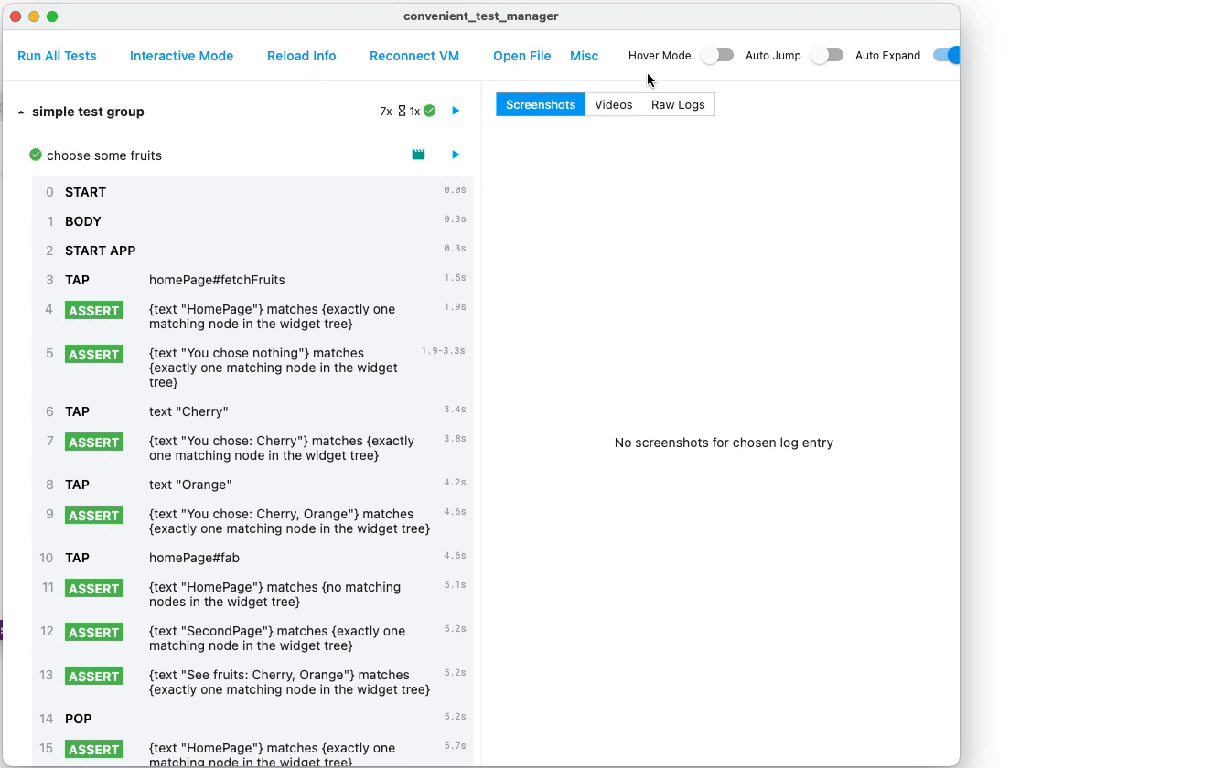Image resolution: width=1224 pixels, height=768 pixels.
Task: Select TAP homePage#fetchFruits entry
Action: click(x=252, y=280)
